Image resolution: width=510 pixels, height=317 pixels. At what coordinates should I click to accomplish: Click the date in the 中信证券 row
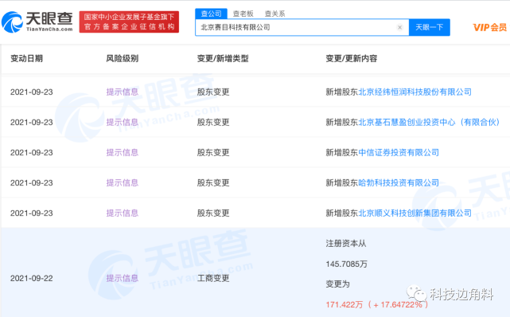click(x=32, y=153)
